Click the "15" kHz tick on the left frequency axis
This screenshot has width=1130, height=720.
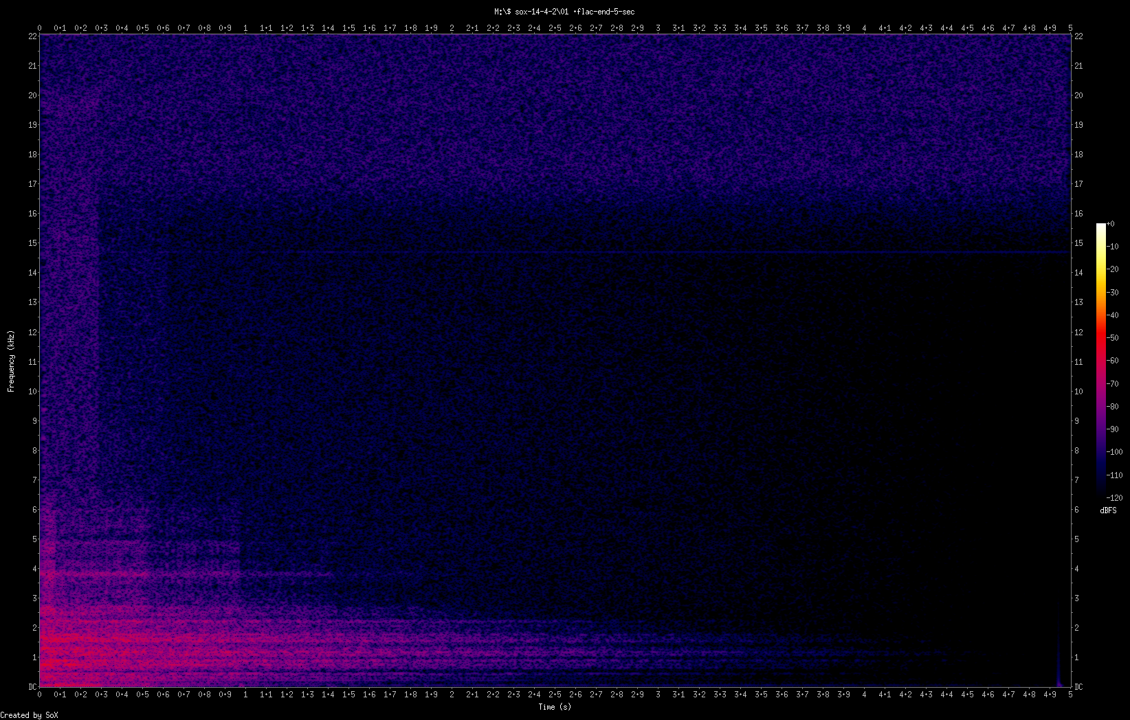pos(32,243)
